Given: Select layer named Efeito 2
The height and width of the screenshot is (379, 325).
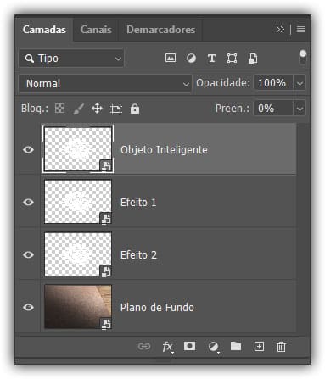Looking at the screenshot, I should point(138,255).
